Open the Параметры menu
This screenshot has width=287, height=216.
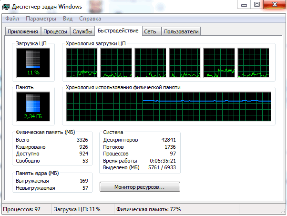pos(41,19)
